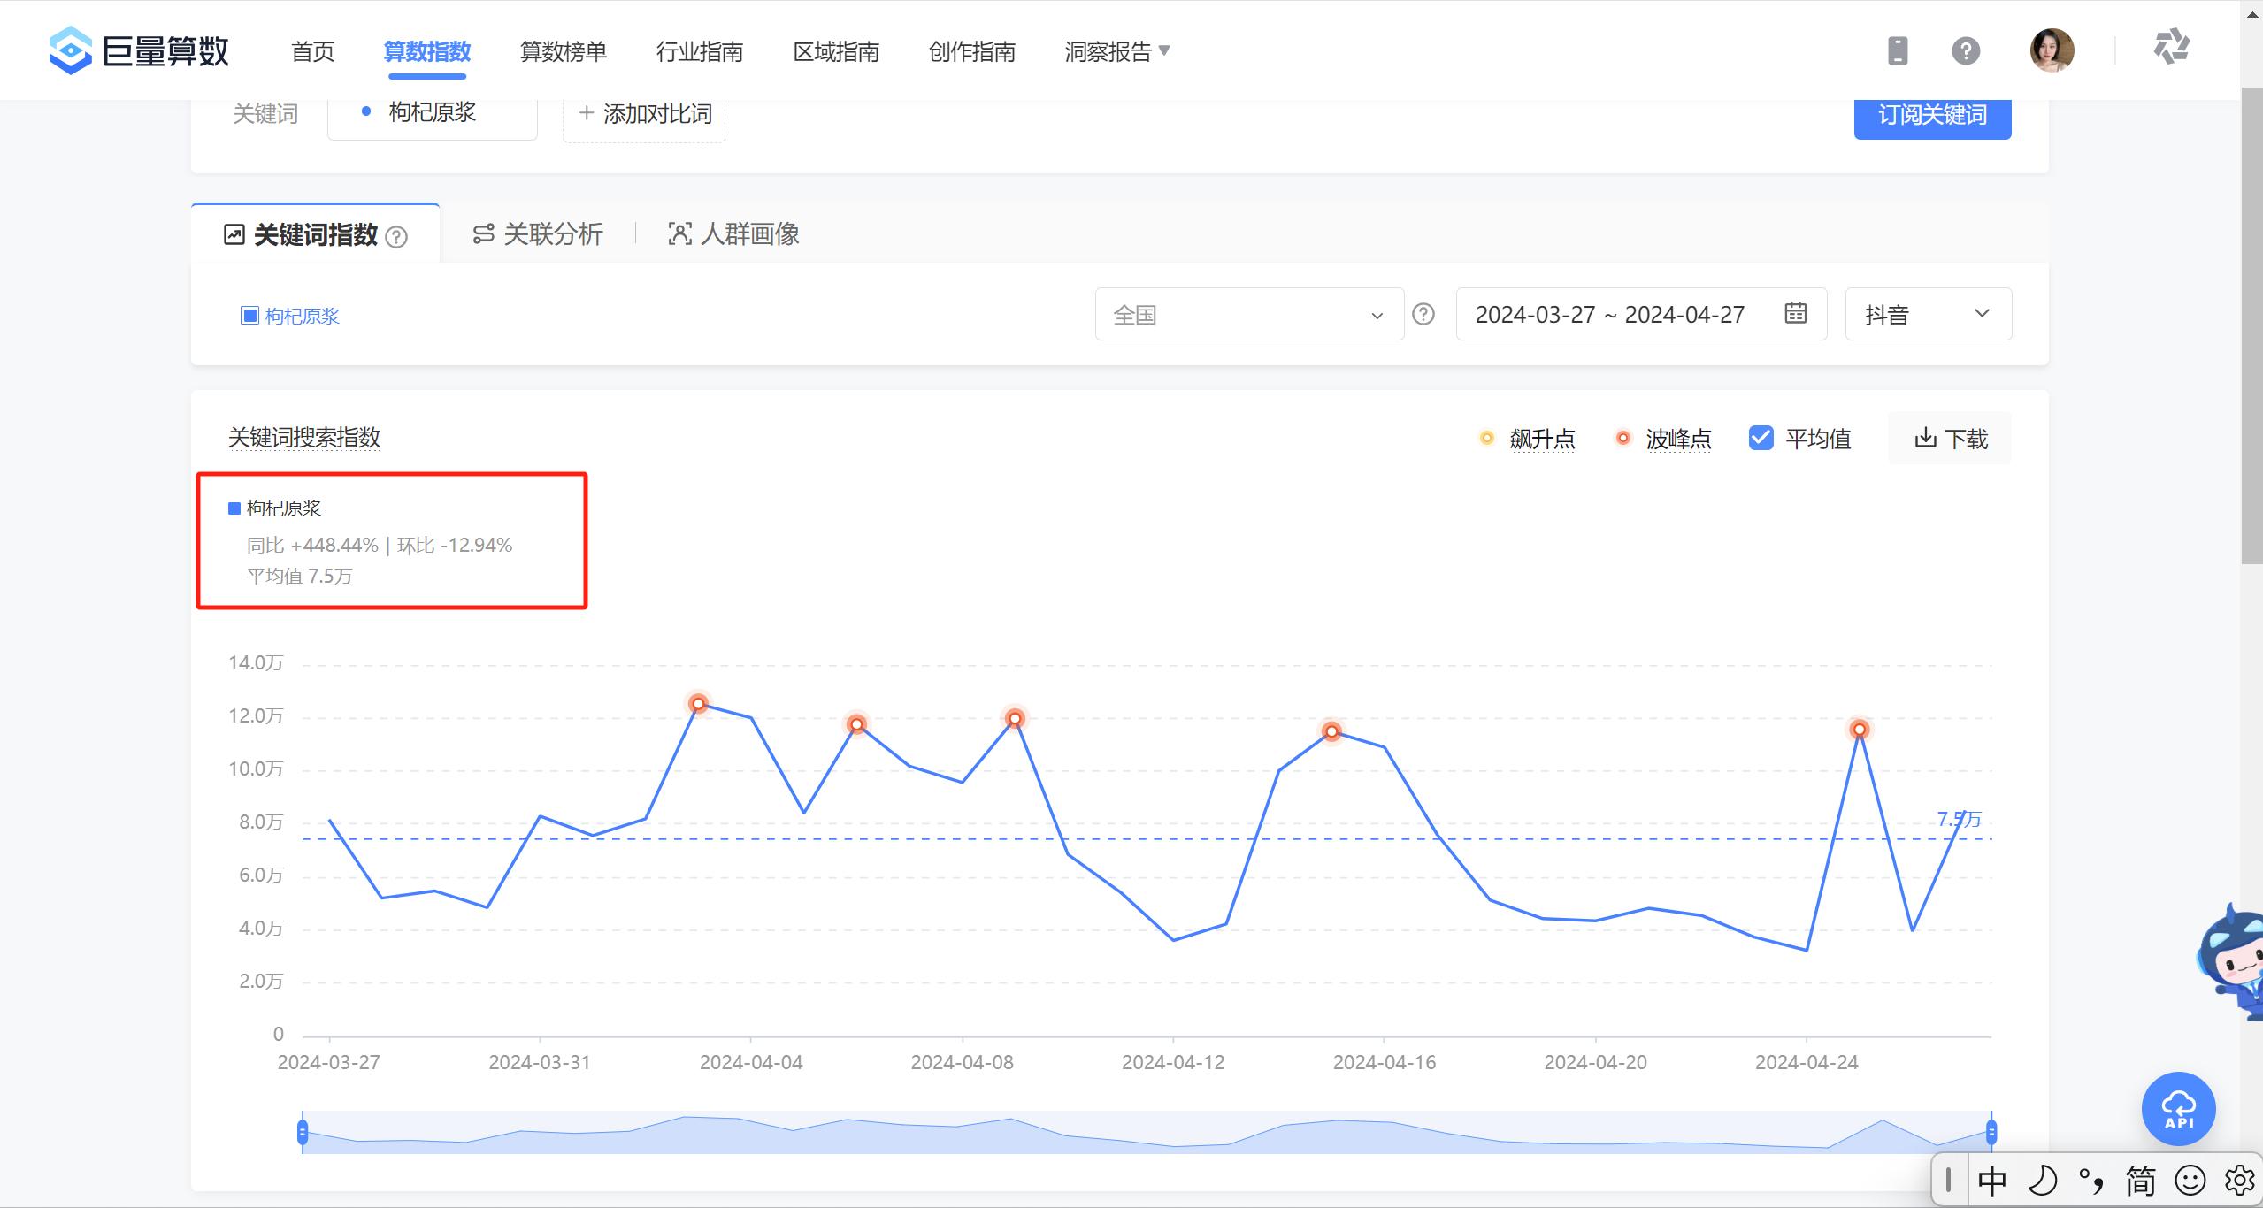Open the help question-mark icon near avatar
Viewport: 2263px width, 1208px height.
tap(1965, 50)
